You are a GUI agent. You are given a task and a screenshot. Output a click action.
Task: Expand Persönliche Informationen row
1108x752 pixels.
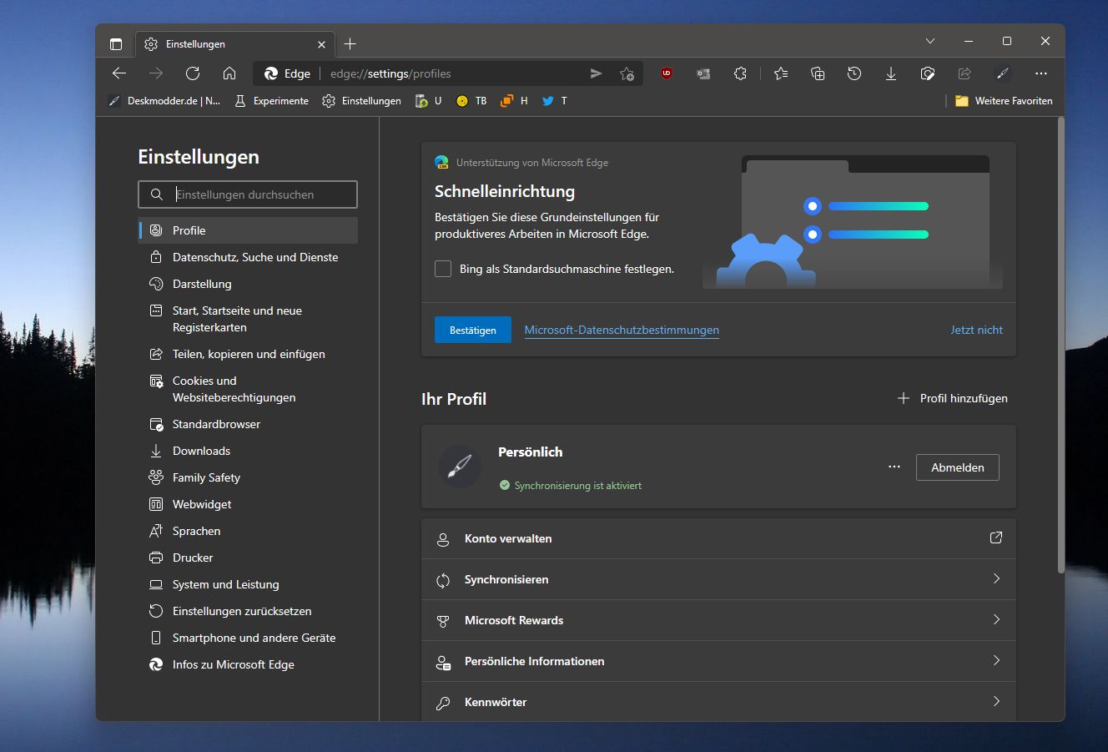coord(719,661)
